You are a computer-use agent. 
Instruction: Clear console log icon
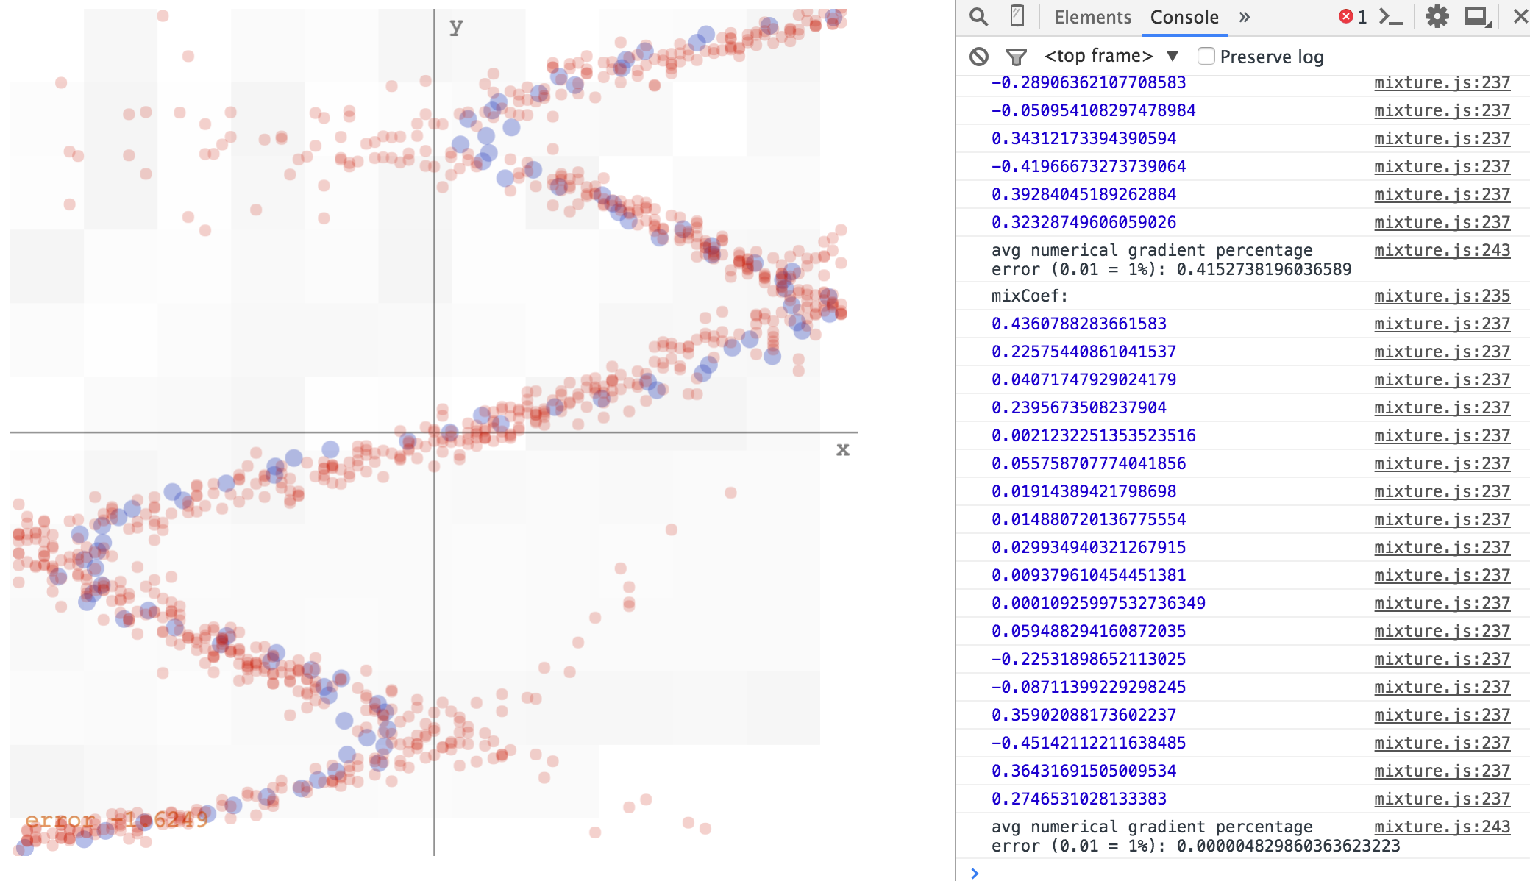979,57
